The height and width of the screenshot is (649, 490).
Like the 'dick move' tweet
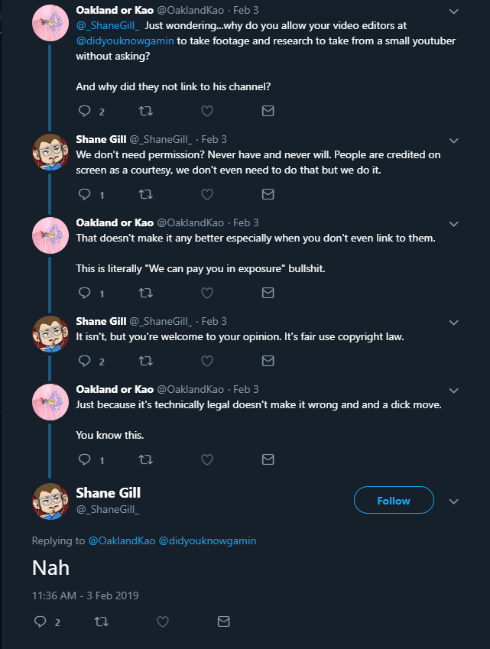(206, 459)
